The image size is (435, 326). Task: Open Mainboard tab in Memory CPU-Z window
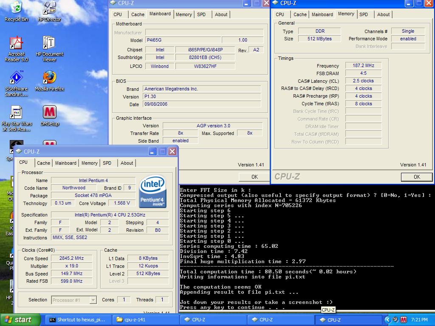(322, 14)
